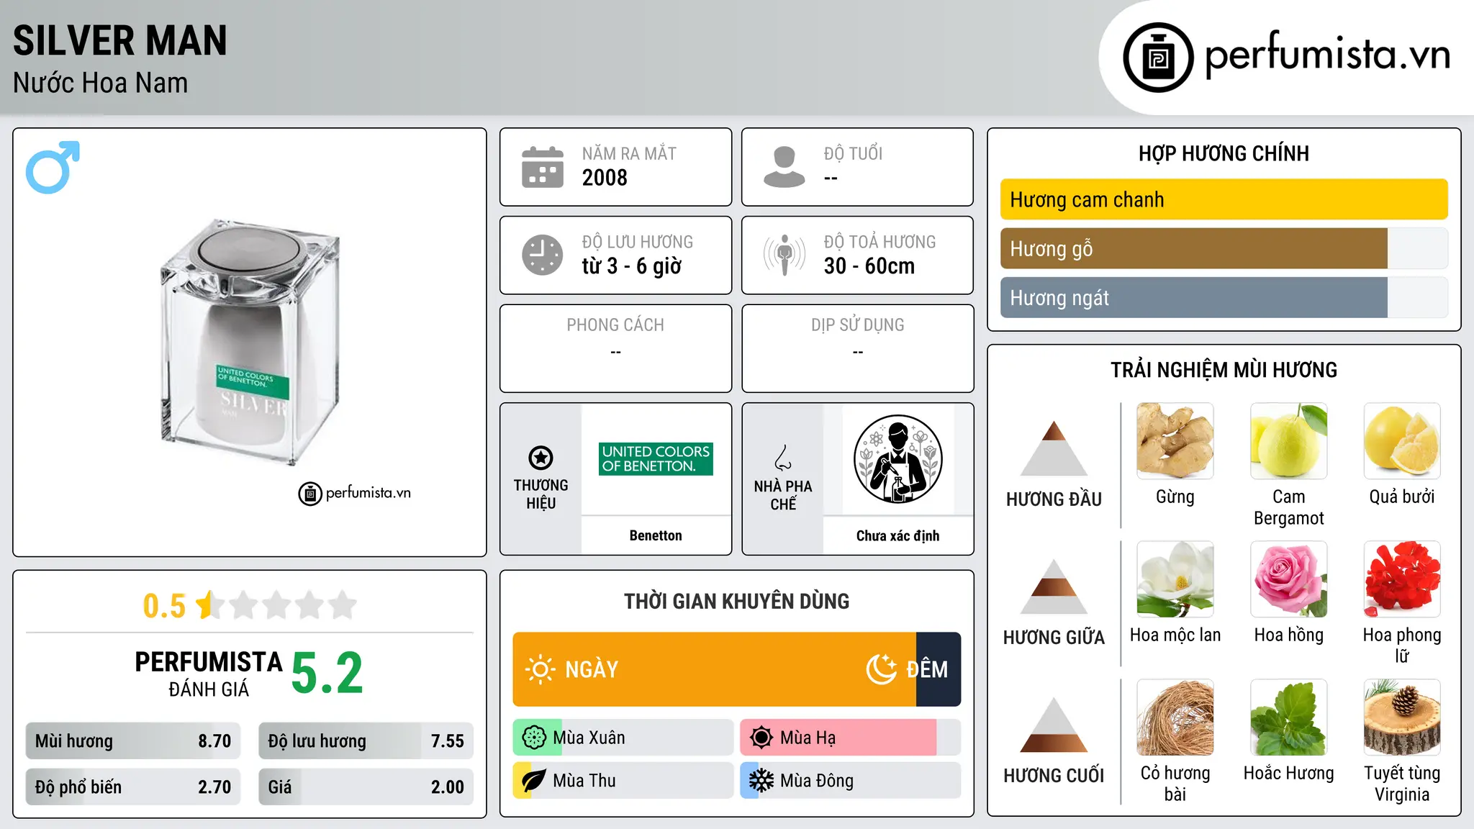Select the Quả bưởi grapefruit image
Viewport: 1474px width, 829px height.
1402,441
